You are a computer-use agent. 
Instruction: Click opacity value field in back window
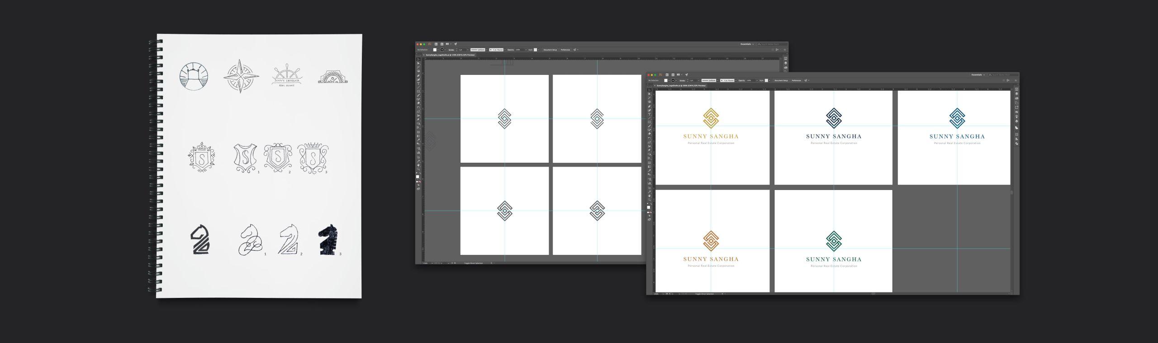[x=520, y=50]
